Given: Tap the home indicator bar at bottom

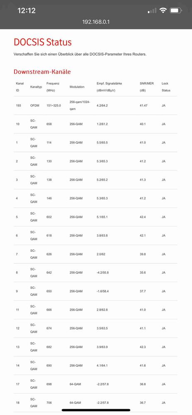Looking at the screenshot, I should (x=96, y=410).
